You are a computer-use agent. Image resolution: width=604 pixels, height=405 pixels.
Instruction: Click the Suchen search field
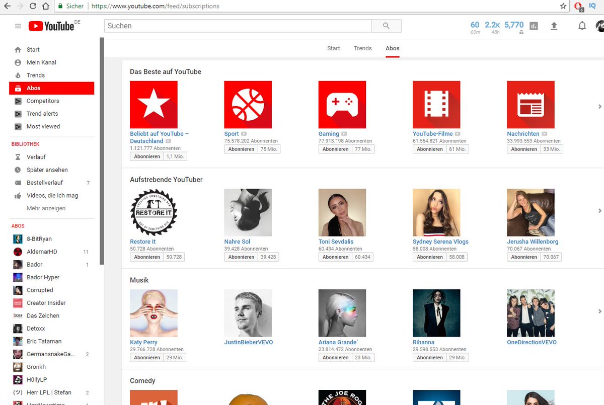click(x=238, y=26)
